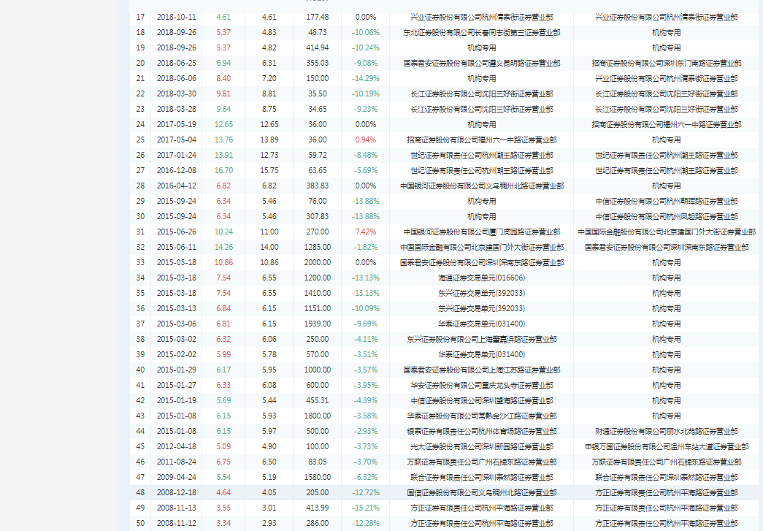
Task: Select the volume 83.05
Action: (x=318, y=462)
